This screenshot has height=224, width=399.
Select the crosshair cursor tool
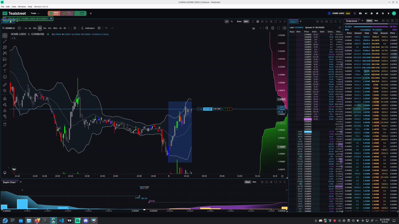pyautogui.click(x=5, y=35)
